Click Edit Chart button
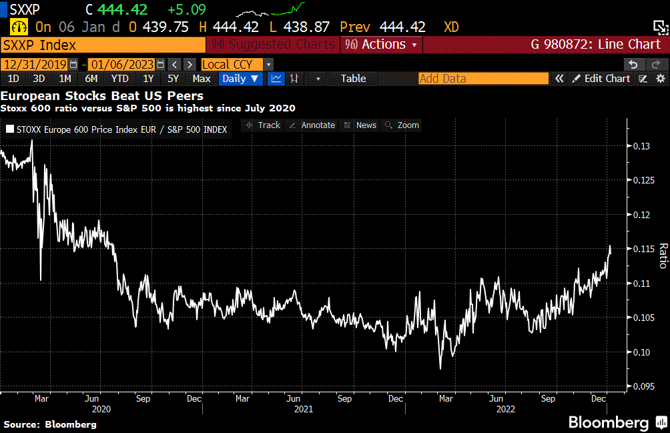 click(601, 79)
